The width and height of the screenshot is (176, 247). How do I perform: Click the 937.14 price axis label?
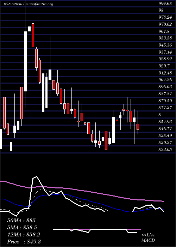(x=165, y=52)
